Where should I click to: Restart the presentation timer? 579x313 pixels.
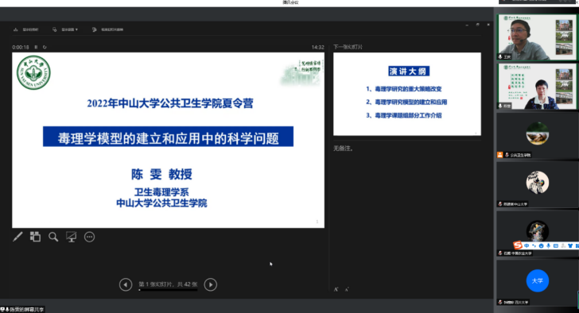pos(45,47)
